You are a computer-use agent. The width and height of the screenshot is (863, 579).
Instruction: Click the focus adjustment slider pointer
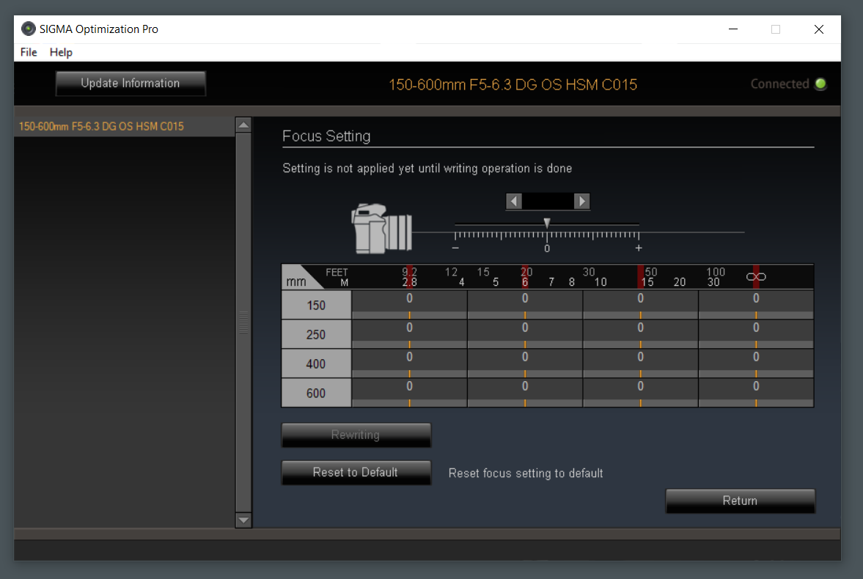coord(546,223)
